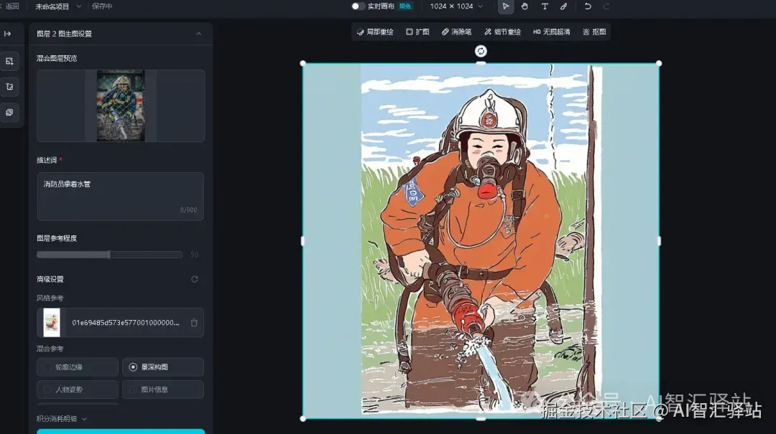Collapse the 图层 2 图生图设置 panel
The image size is (776, 434).
pyautogui.click(x=198, y=34)
